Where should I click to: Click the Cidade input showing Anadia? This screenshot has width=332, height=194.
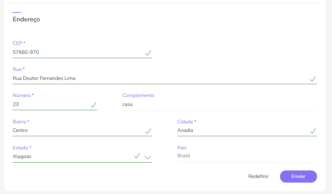[240, 131]
